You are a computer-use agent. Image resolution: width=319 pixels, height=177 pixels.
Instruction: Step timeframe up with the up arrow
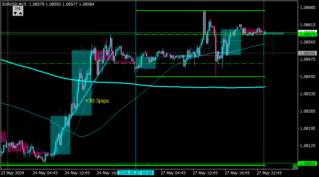pyautogui.click(x=21, y=13)
